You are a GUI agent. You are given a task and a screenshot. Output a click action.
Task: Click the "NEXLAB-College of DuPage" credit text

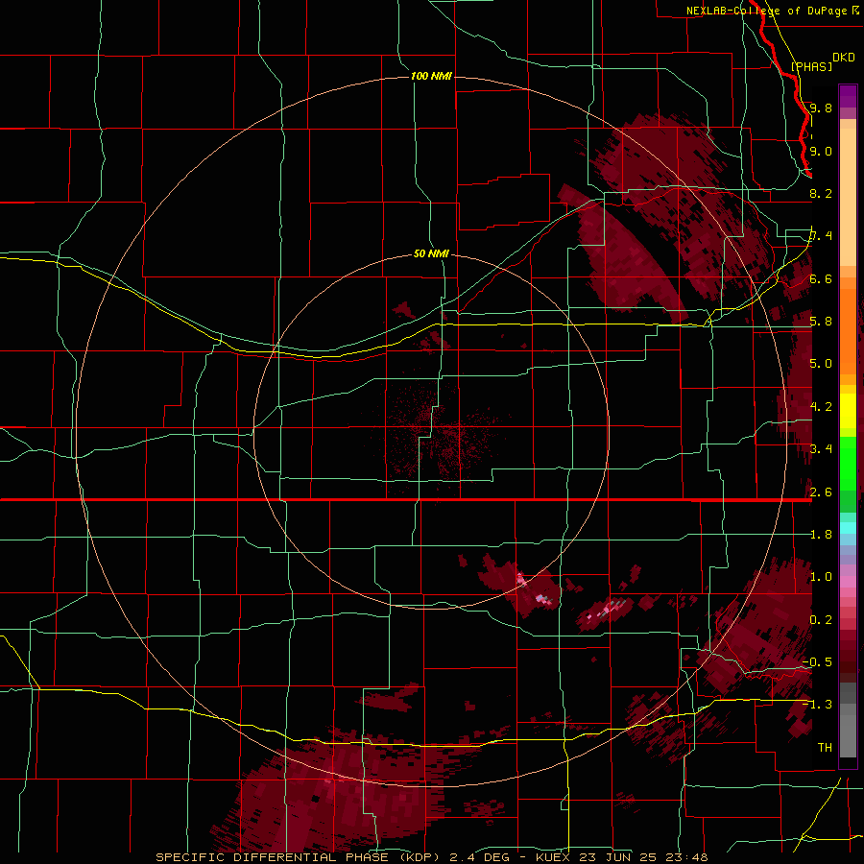click(768, 11)
